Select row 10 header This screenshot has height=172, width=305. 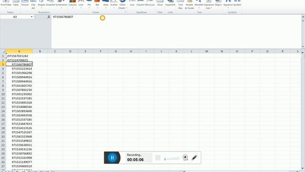pyautogui.click(x=3, y=94)
